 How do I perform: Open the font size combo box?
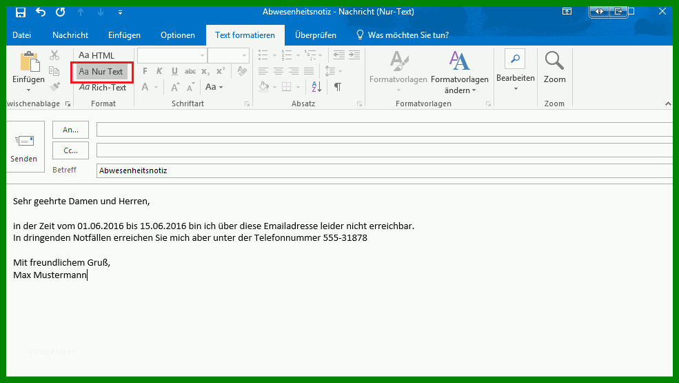(x=228, y=55)
